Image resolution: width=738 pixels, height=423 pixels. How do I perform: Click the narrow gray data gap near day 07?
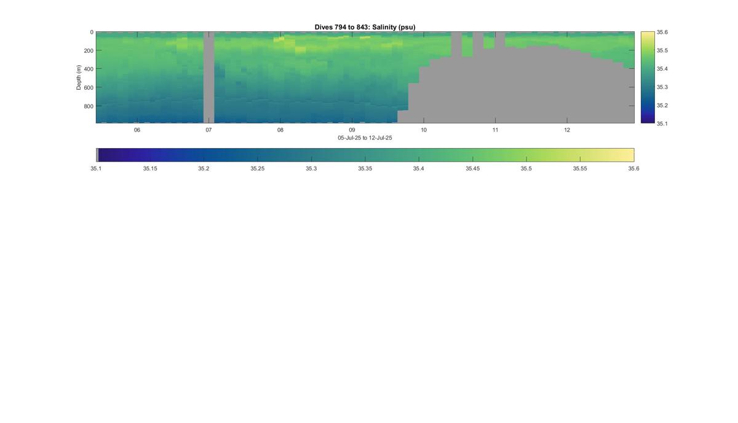pos(208,77)
